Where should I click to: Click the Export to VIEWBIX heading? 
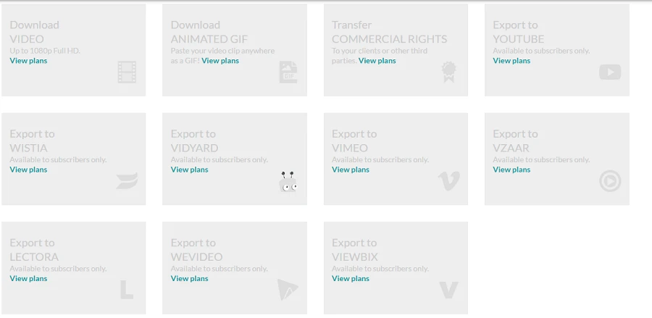(355, 250)
